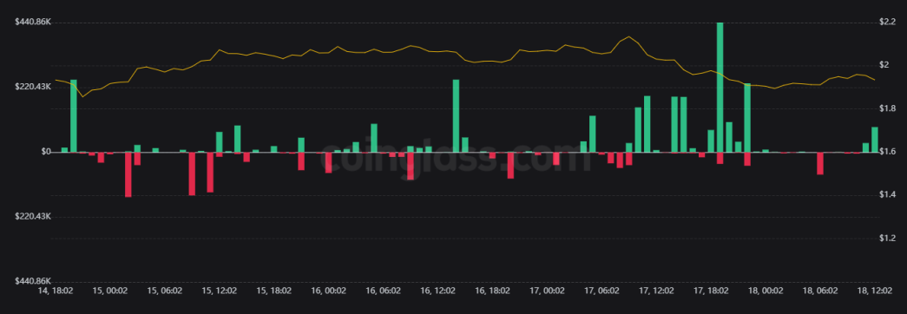Click the "16, 12:02" time axis label

[x=439, y=291]
